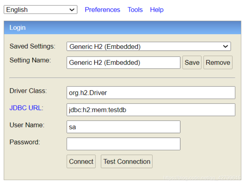Follow the blue JDBC URL link

26,108
